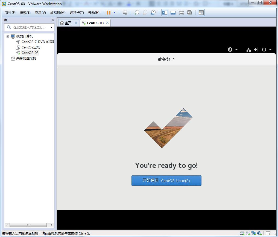278x237 pixels.
Task: Select CentOS-7-DVD clone in library
Action: (x=38, y=42)
